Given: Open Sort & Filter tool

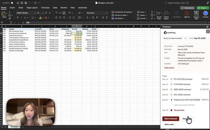Looking at the screenshot, I should point(159,15).
